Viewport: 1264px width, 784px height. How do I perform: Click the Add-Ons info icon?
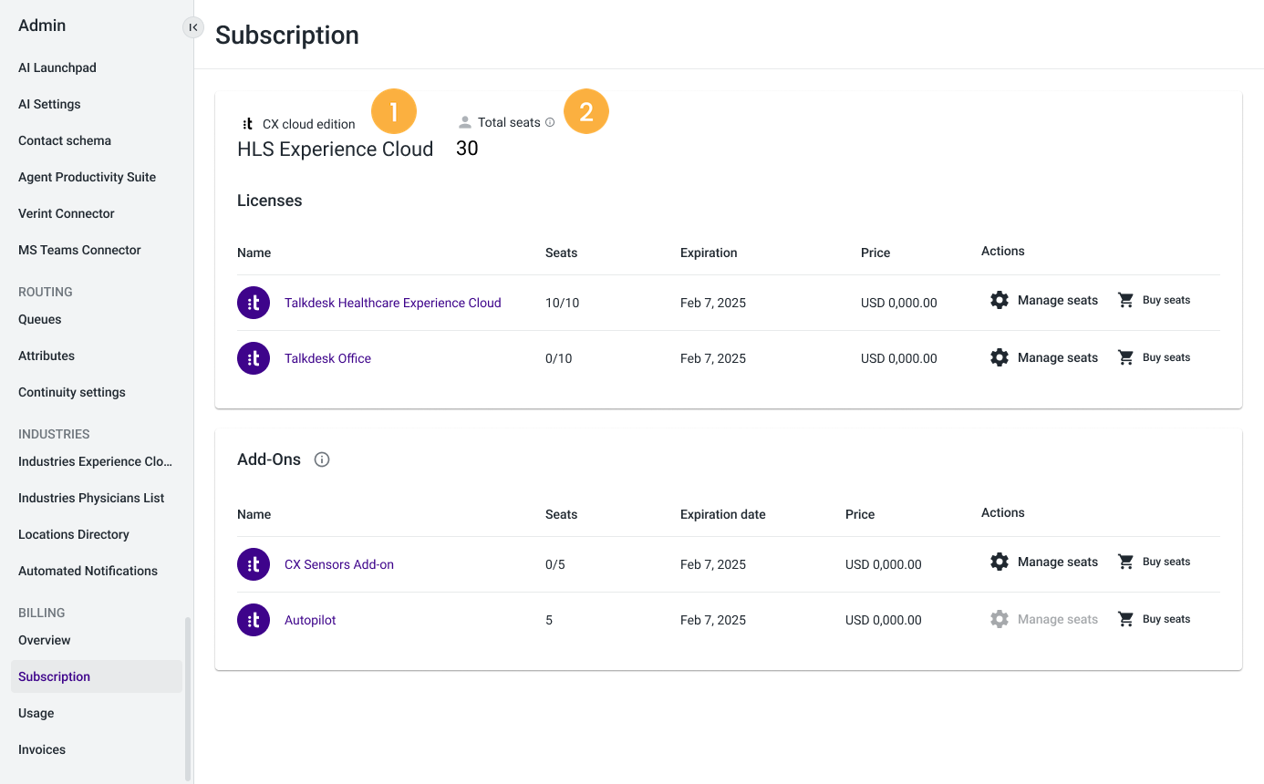322,459
